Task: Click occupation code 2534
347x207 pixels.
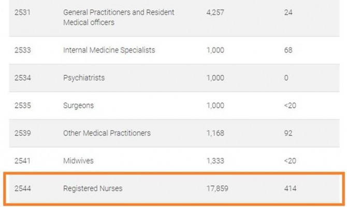Action: point(23,77)
